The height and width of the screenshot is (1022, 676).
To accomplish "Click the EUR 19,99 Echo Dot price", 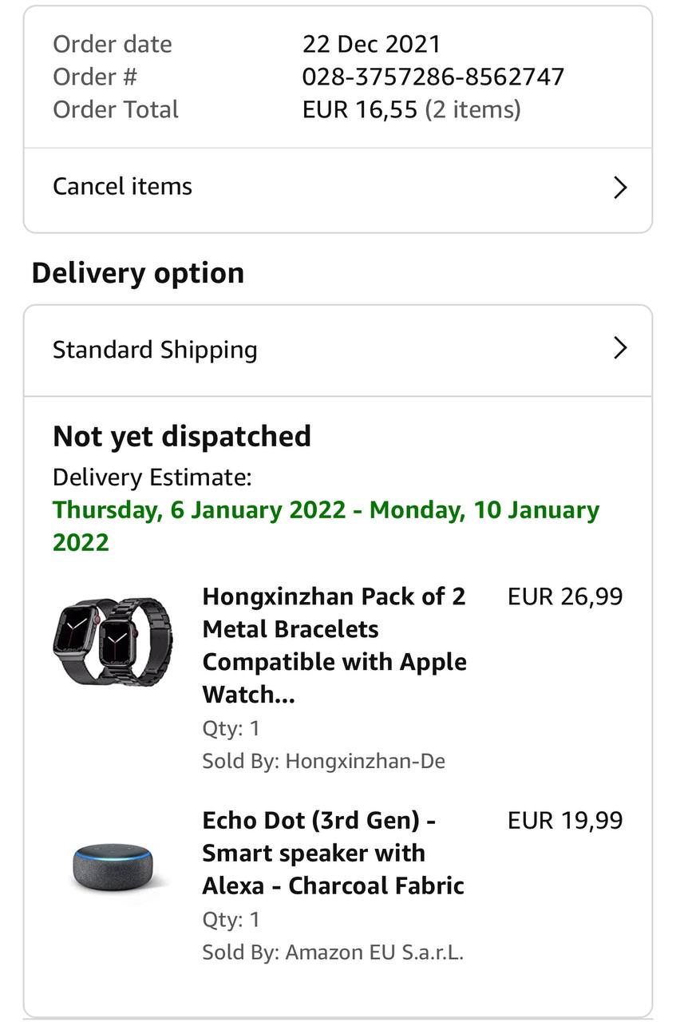I will tap(565, 820).
